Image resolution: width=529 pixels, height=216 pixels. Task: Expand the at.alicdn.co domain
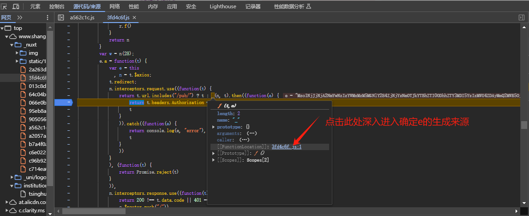click(x=6, y=202)
